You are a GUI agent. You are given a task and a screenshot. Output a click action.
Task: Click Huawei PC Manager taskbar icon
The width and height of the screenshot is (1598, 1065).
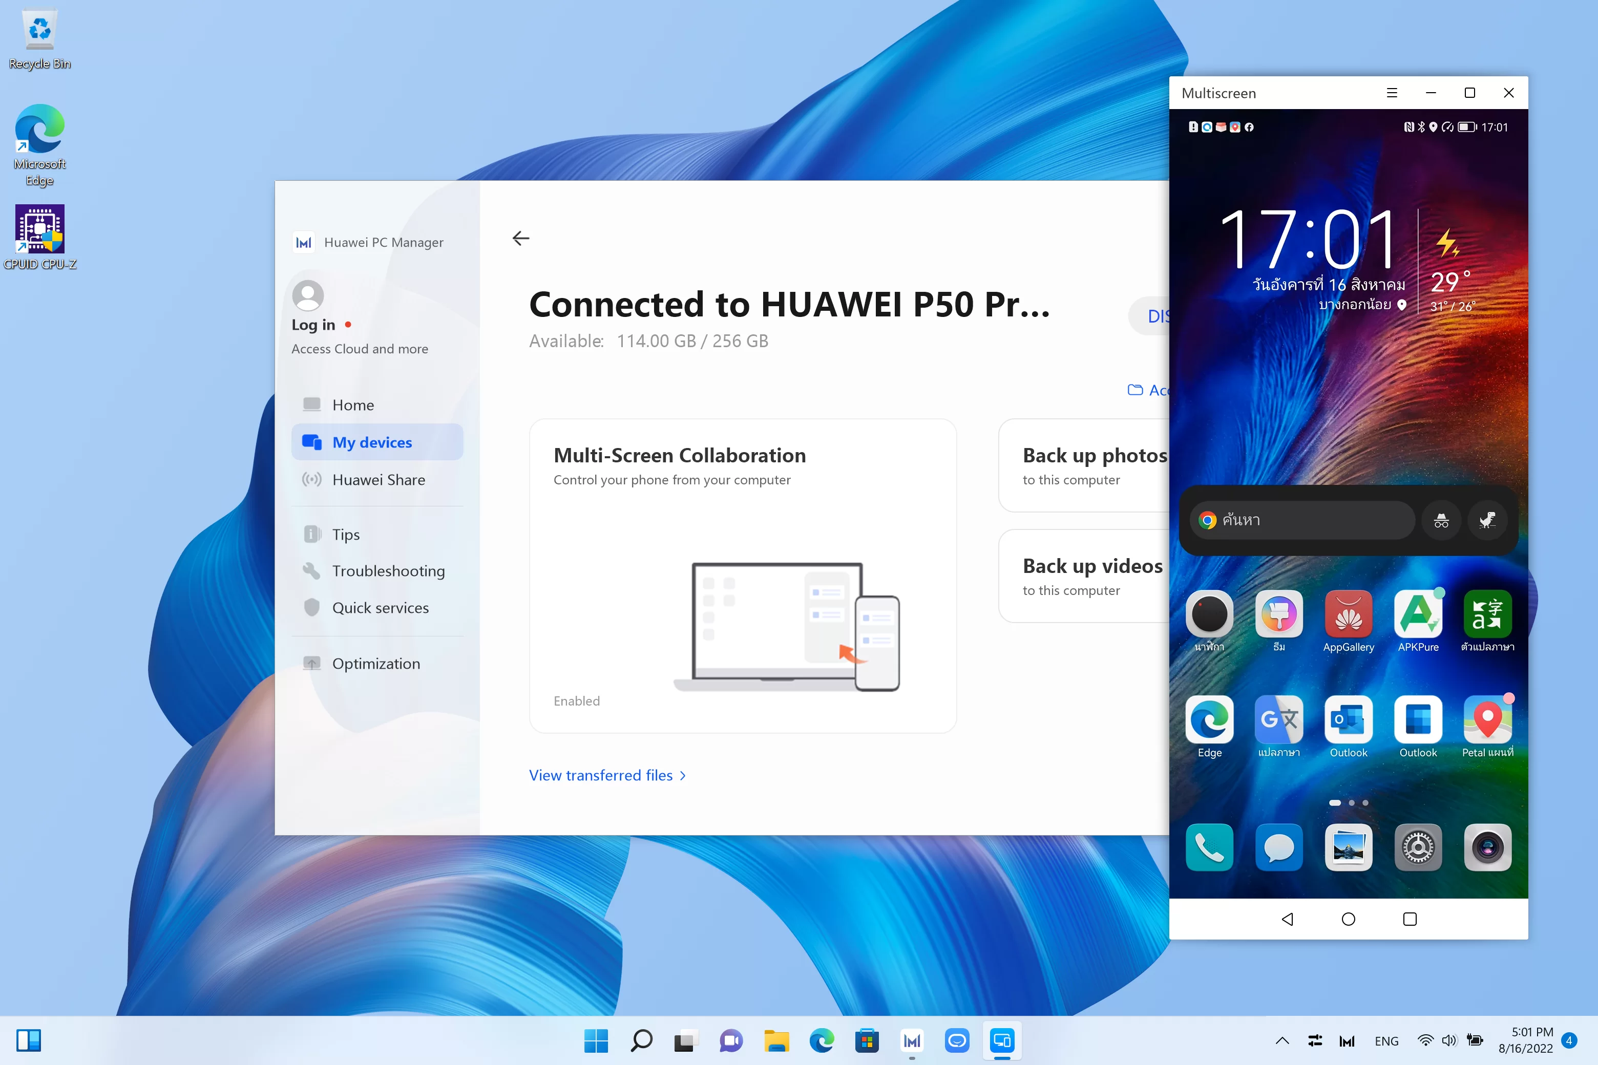(x=912, y=1040)
